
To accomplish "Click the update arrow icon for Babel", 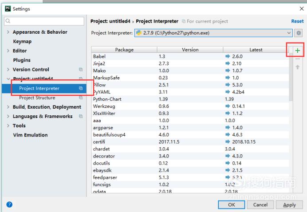I will click(x=228, y=56).
